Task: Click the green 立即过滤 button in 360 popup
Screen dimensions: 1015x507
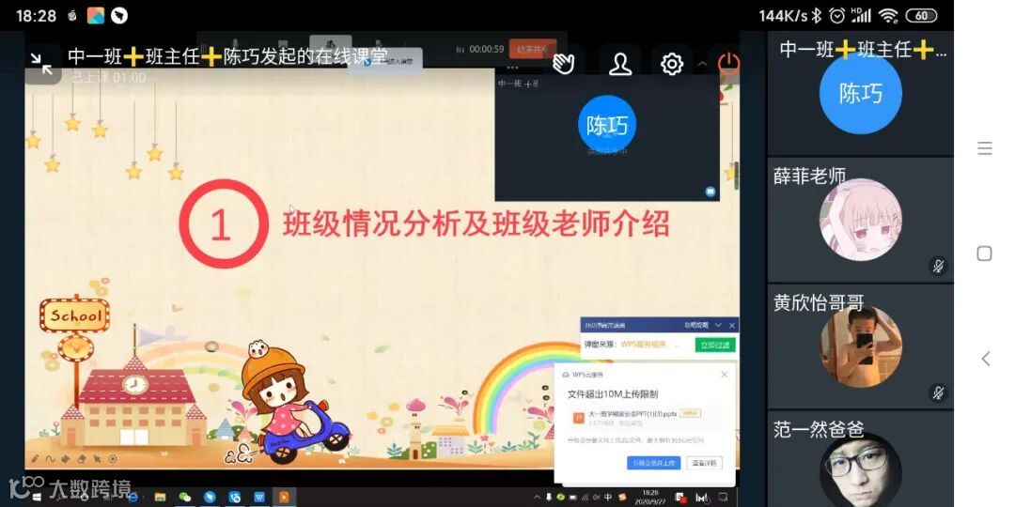Action: 714,345
